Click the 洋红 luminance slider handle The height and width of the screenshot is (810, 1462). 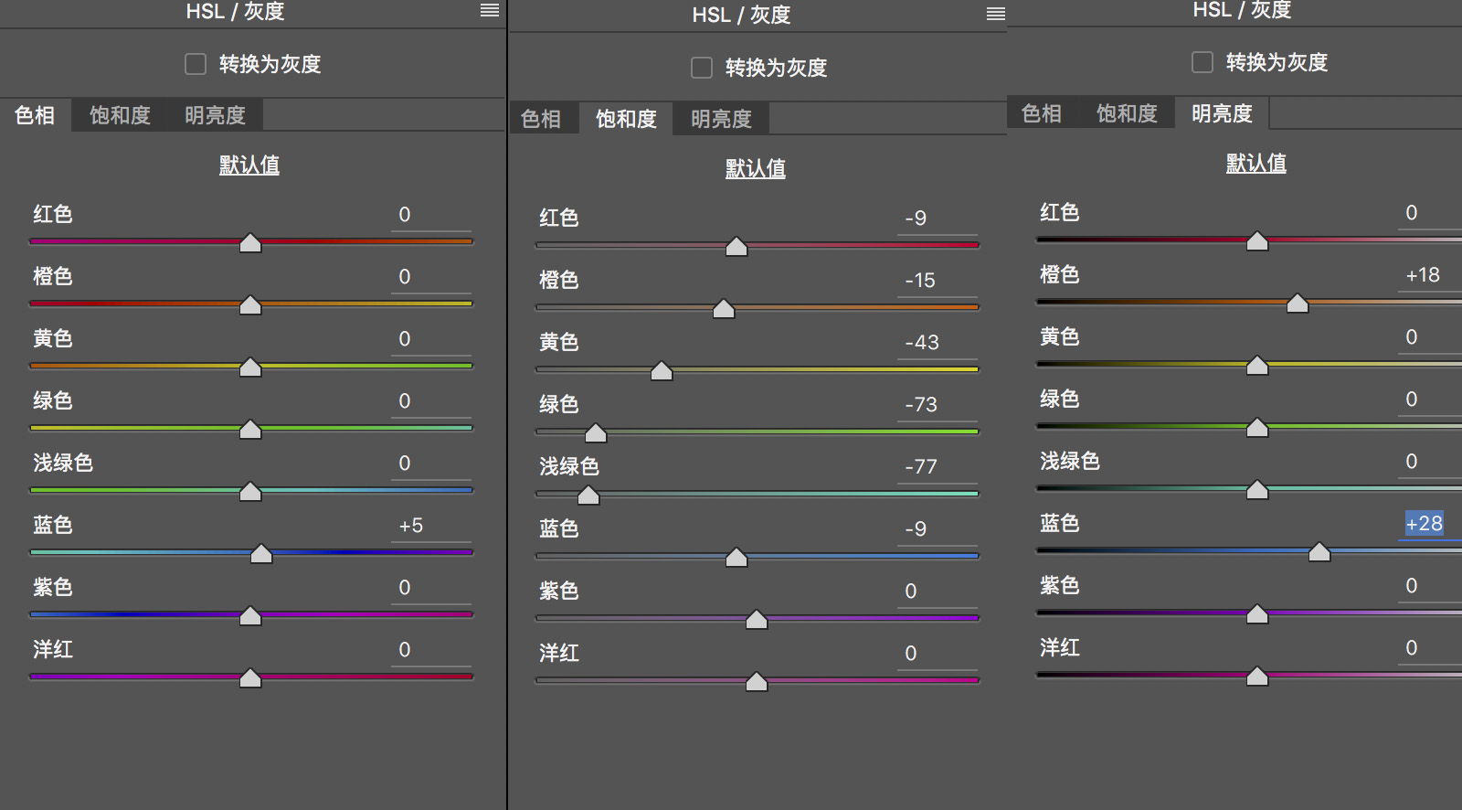tap(1257, 677)
